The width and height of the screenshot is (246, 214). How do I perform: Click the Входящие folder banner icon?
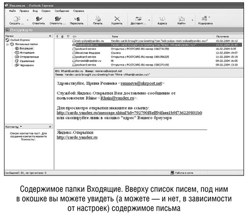7,30
